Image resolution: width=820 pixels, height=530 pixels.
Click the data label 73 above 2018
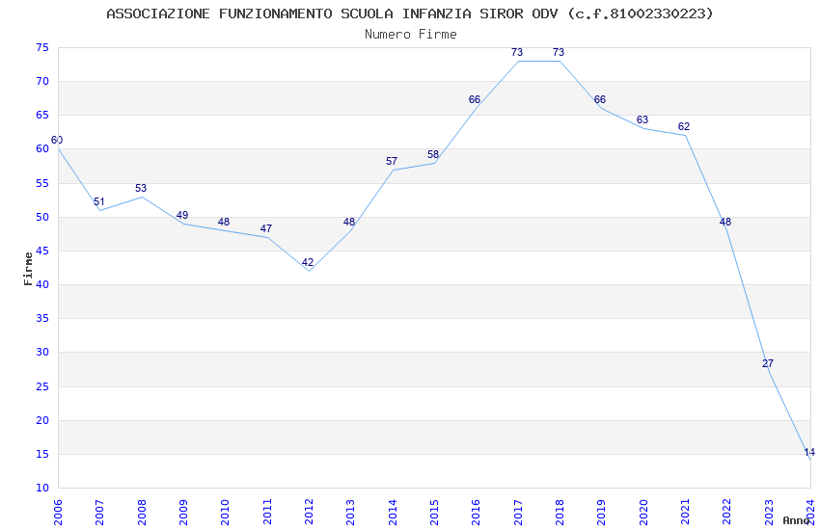[x=559, y=53]
